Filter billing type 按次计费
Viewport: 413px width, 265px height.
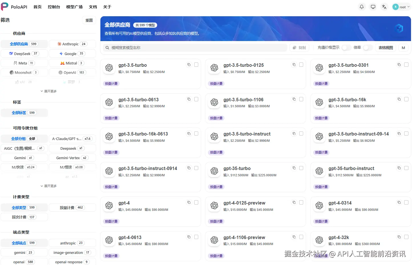pyautogui.click(x=24, y=217)
